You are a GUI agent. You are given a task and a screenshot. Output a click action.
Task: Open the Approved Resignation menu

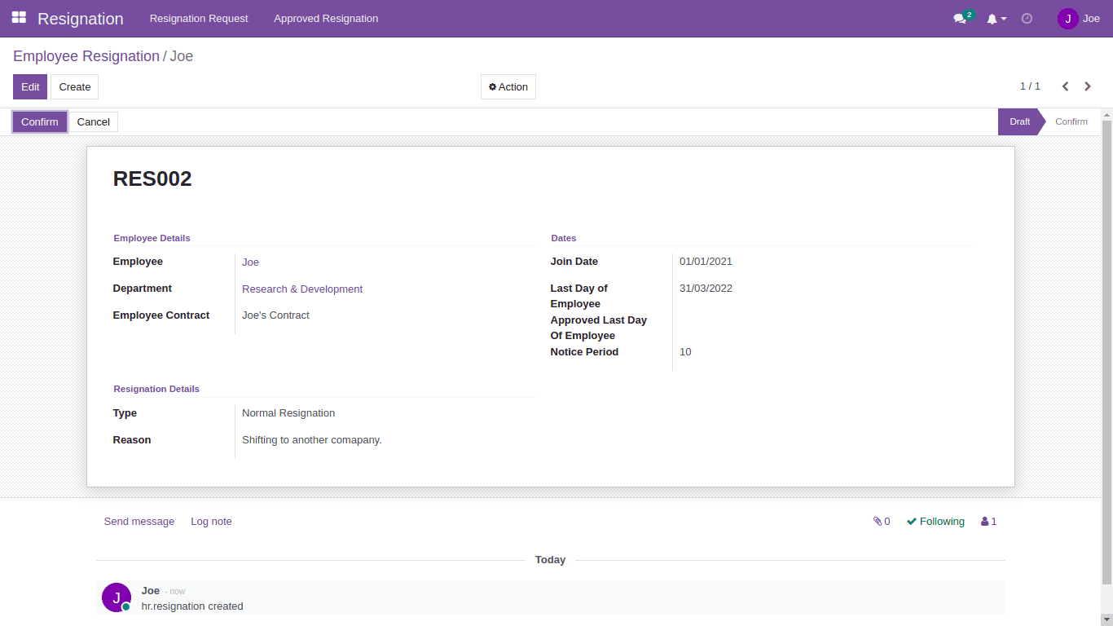326,18
